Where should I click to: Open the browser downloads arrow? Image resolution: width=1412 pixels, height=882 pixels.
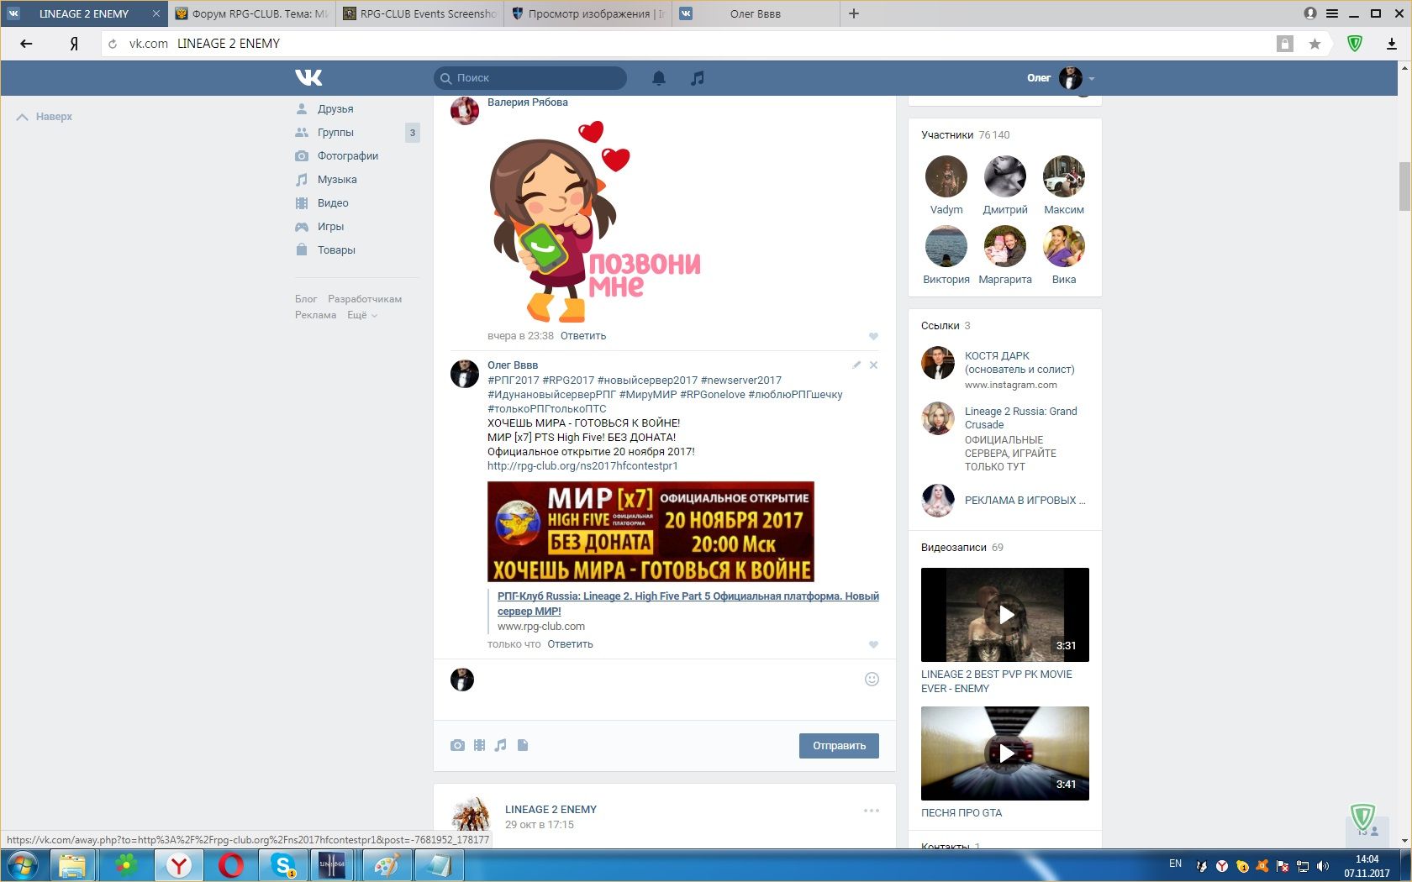click(x=1392, y=44)
